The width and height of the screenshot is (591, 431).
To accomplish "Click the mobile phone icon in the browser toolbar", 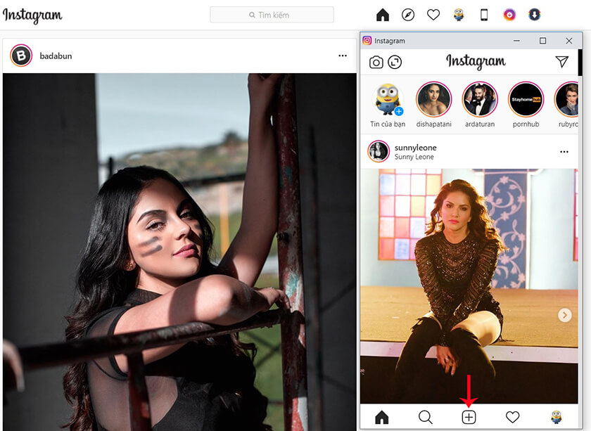I will [x=483, y=14].
